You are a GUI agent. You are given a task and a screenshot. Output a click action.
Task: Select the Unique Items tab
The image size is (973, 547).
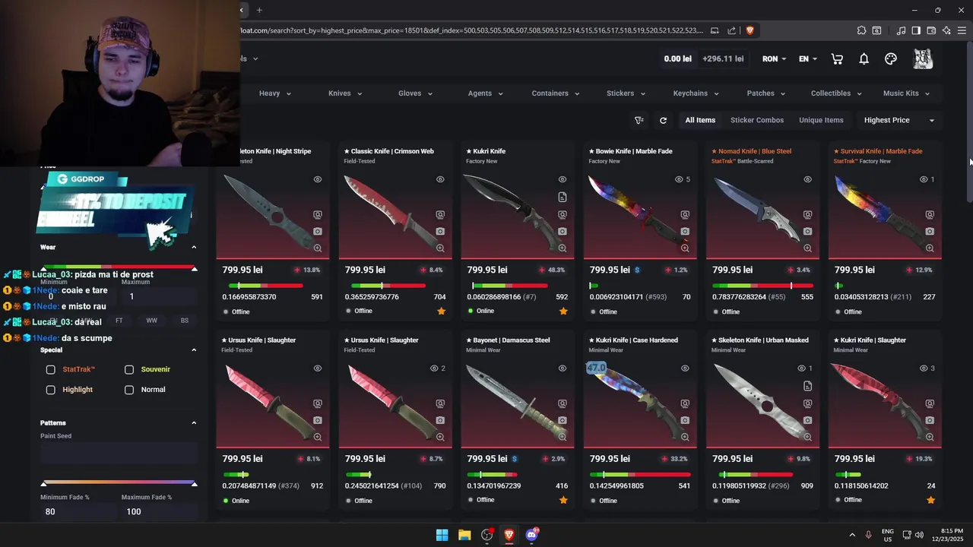click(x=821, y=120)
